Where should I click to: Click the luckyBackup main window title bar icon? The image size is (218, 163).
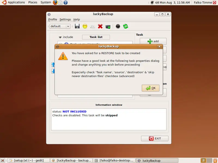coord(49,14)
